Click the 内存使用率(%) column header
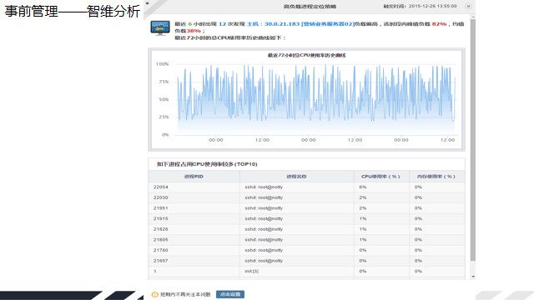 click(x=436, y=177)
